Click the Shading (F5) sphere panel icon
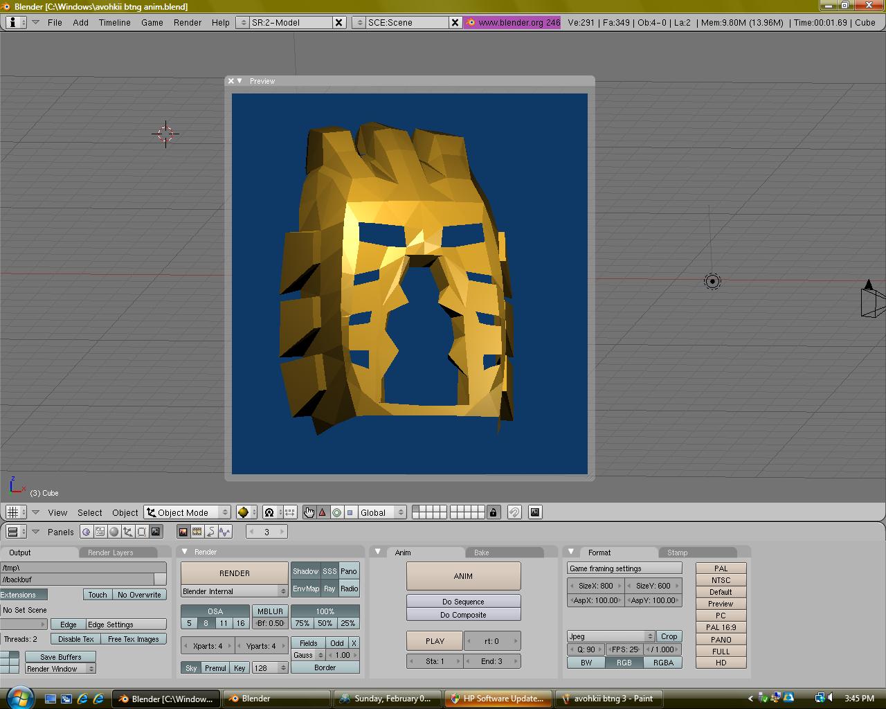 click(114, 532)
